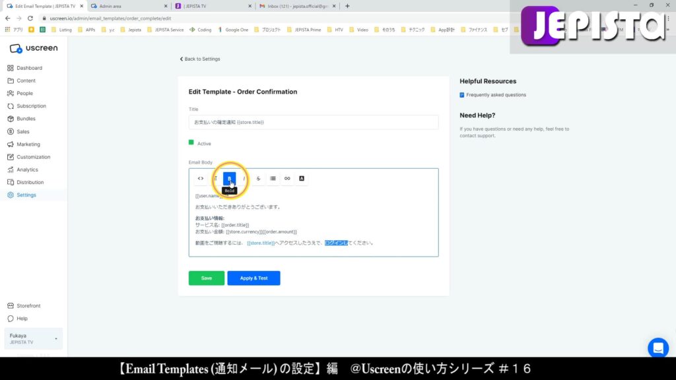Open the Listing bookmark folder
This screenshot has width=676, height=380.
click(61, 30)
